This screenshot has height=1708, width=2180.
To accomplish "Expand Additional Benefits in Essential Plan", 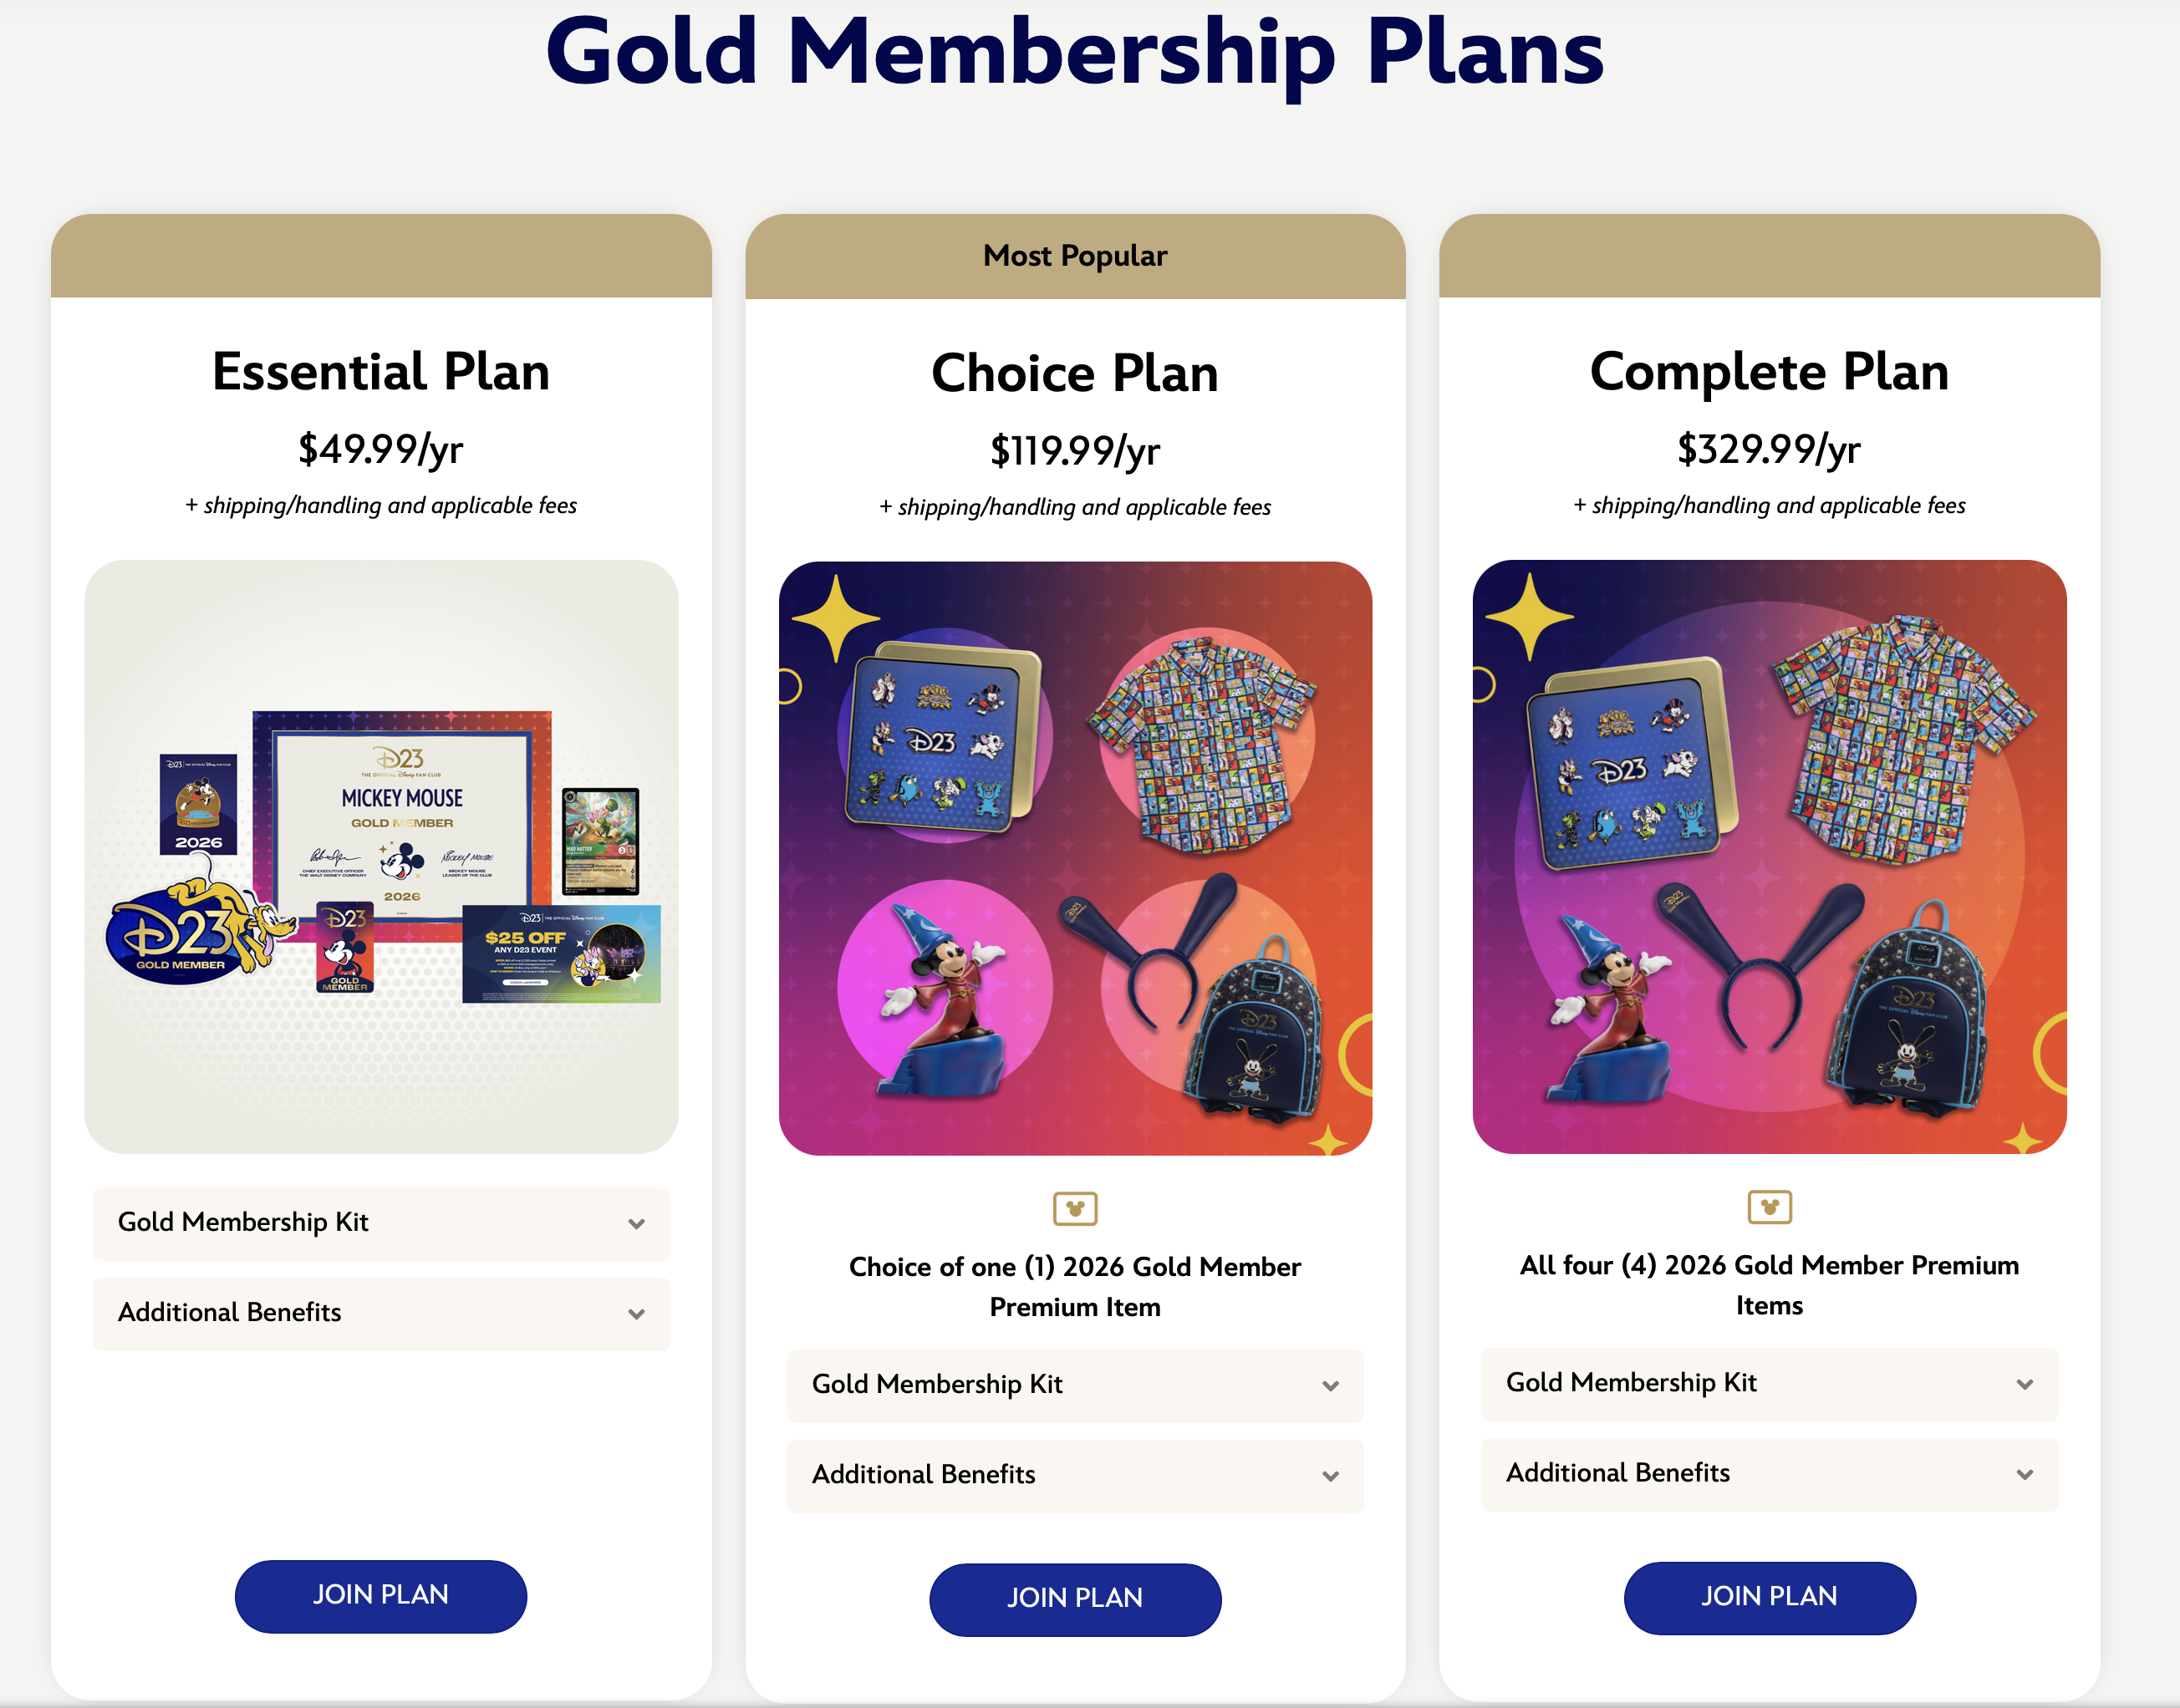I will (x=380, y=1313).
